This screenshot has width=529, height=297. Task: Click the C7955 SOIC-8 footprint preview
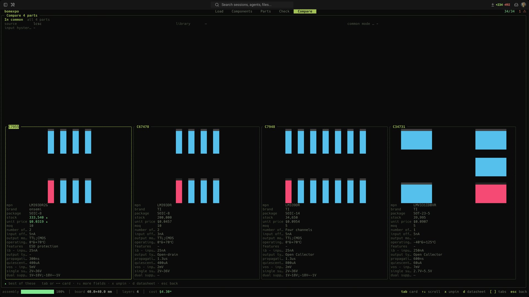coord(69,166)
